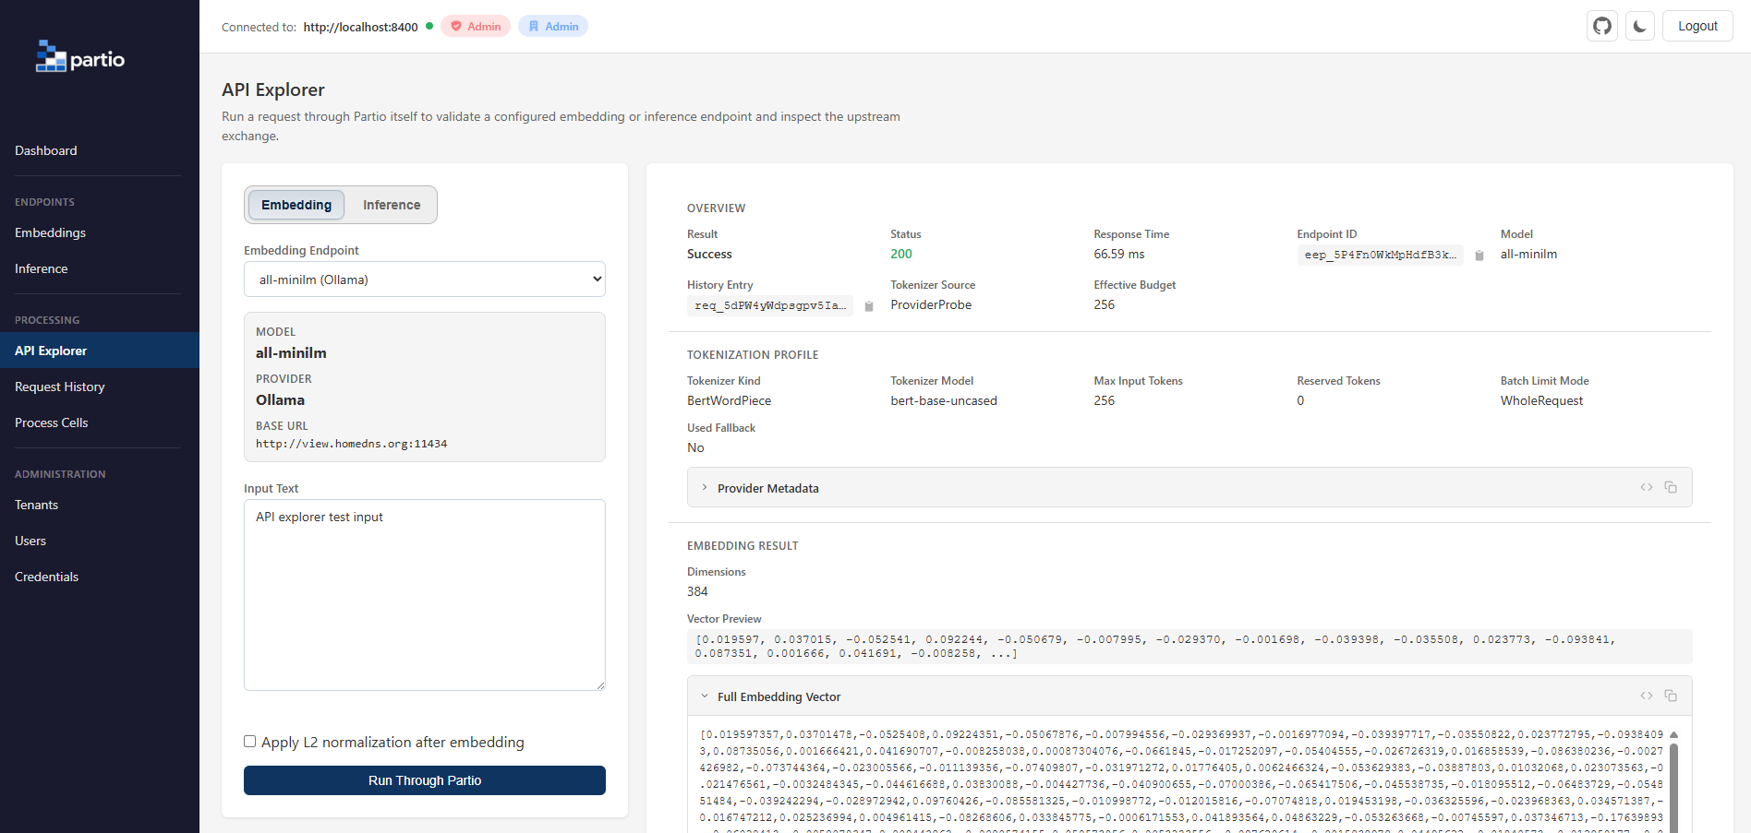Click the status value 200
The width and height of the screenshot is (1751, 833).
901,254
